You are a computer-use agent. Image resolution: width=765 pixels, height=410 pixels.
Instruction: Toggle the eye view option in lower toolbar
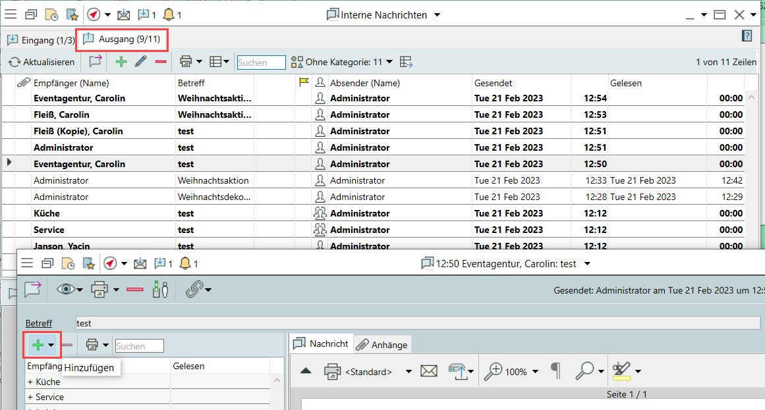click(65, 290)
